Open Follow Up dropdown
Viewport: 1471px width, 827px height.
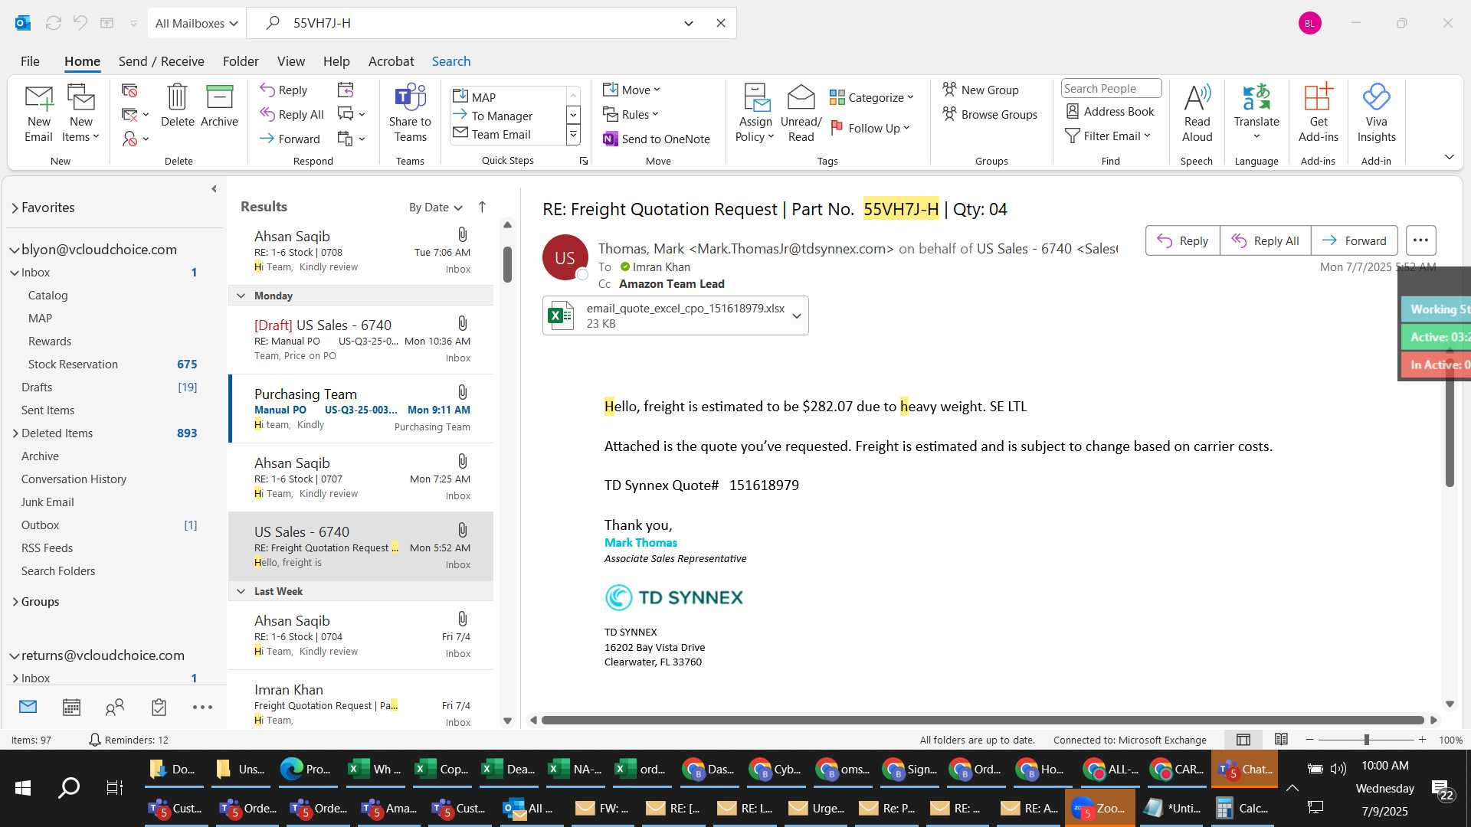tap(870, 128)
